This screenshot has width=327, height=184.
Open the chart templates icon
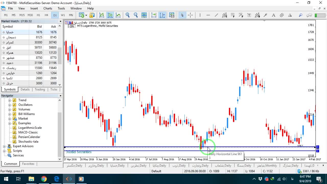(x=171, y=15)
